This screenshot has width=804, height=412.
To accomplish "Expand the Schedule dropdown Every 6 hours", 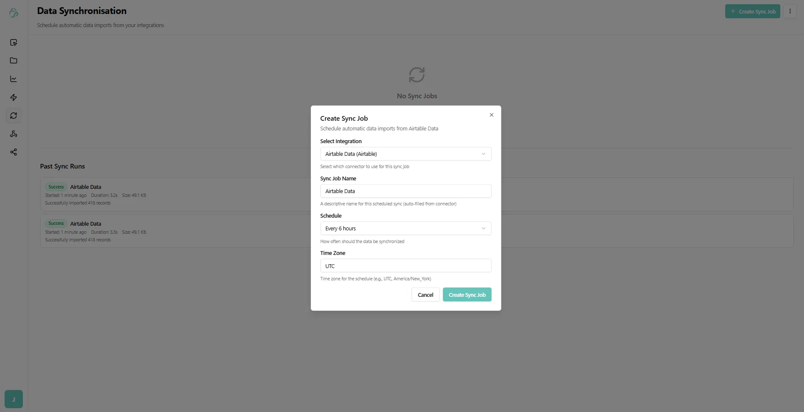I will click(406, 228).
